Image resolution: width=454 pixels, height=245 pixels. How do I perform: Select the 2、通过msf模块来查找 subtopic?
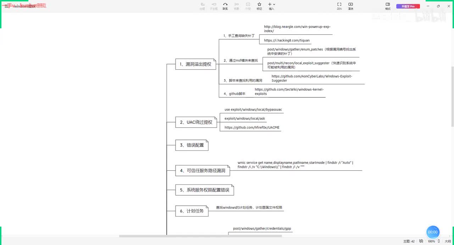241,61
